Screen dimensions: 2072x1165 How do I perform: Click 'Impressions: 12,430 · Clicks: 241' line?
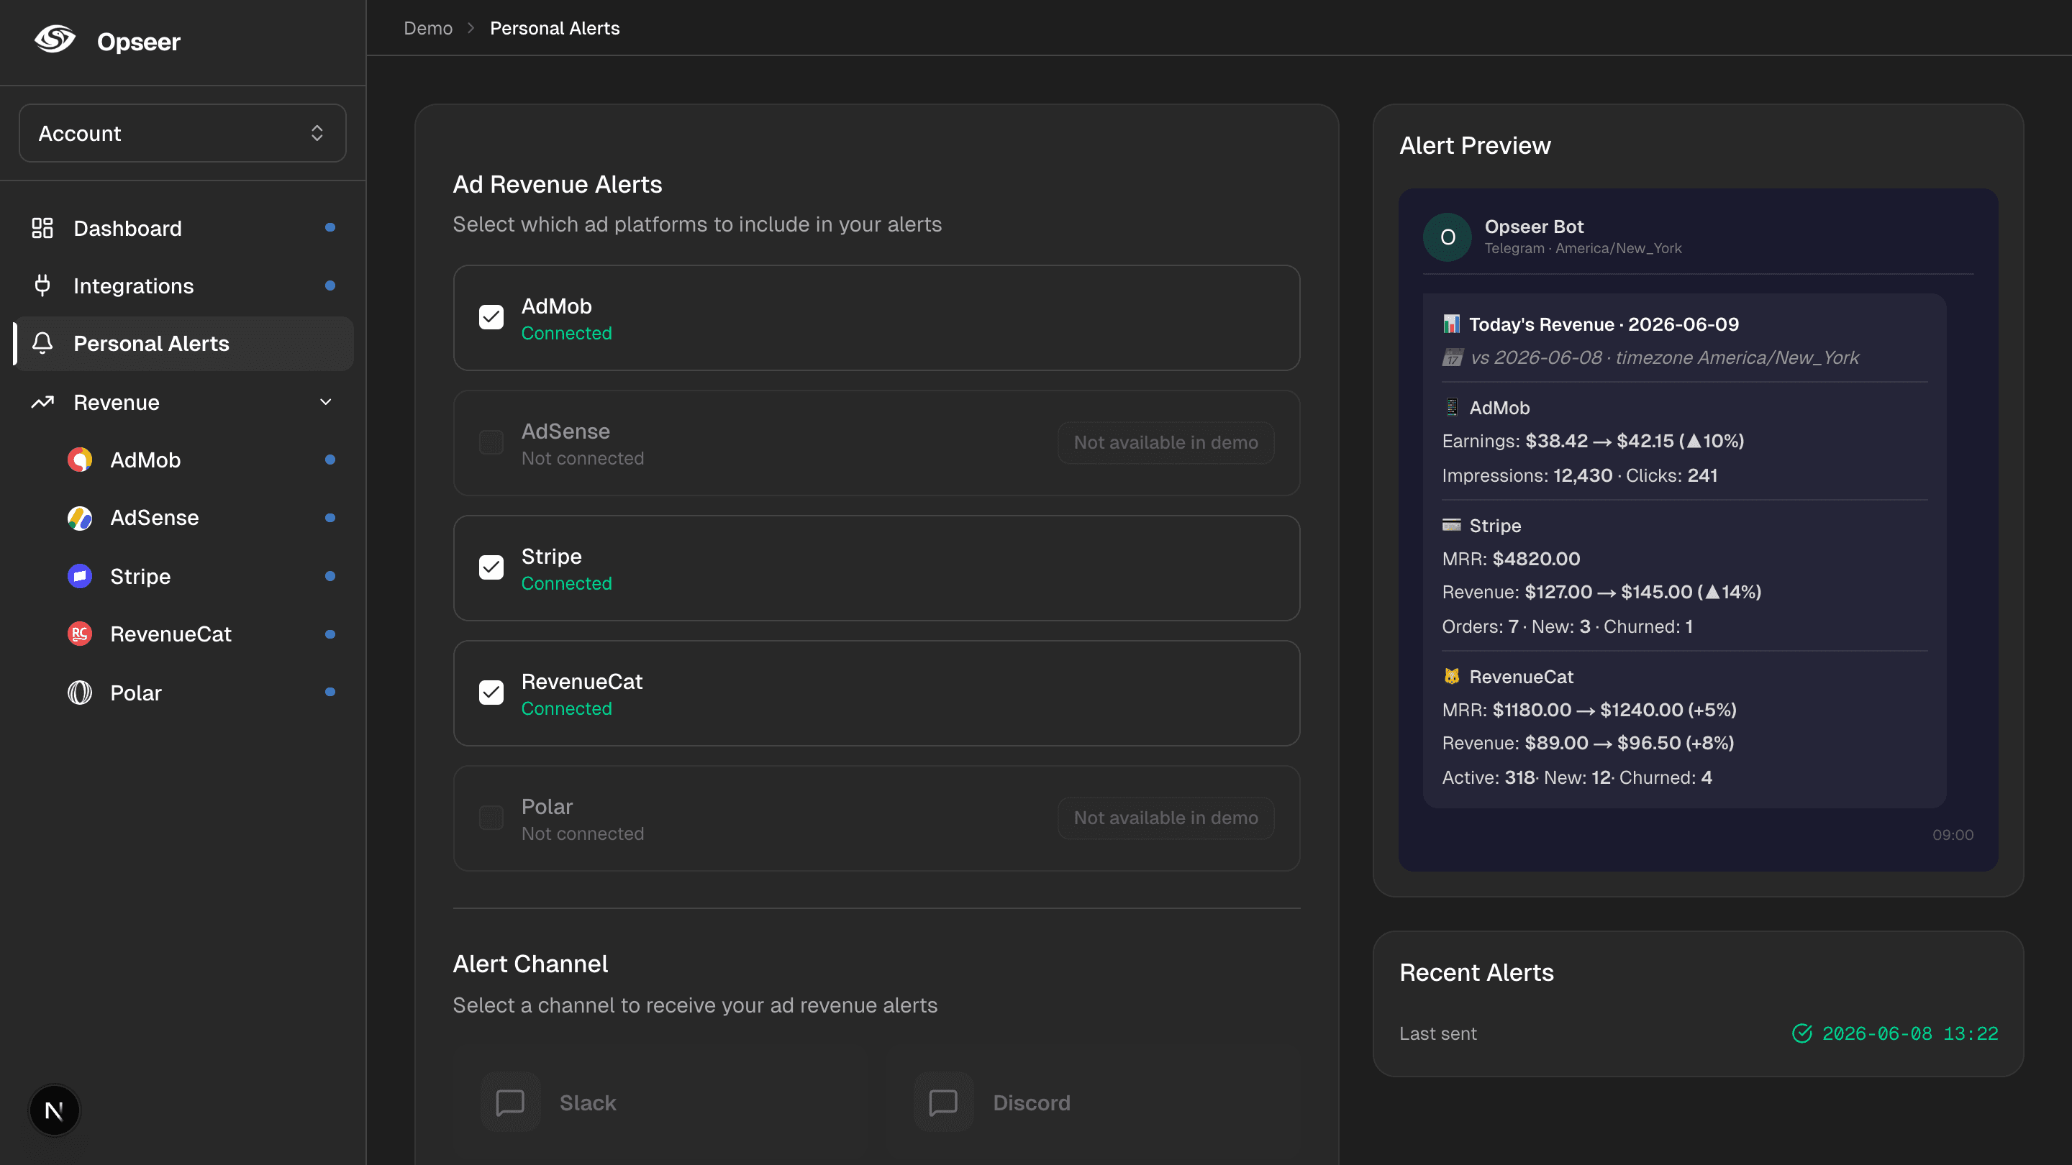pos(1579,475)
